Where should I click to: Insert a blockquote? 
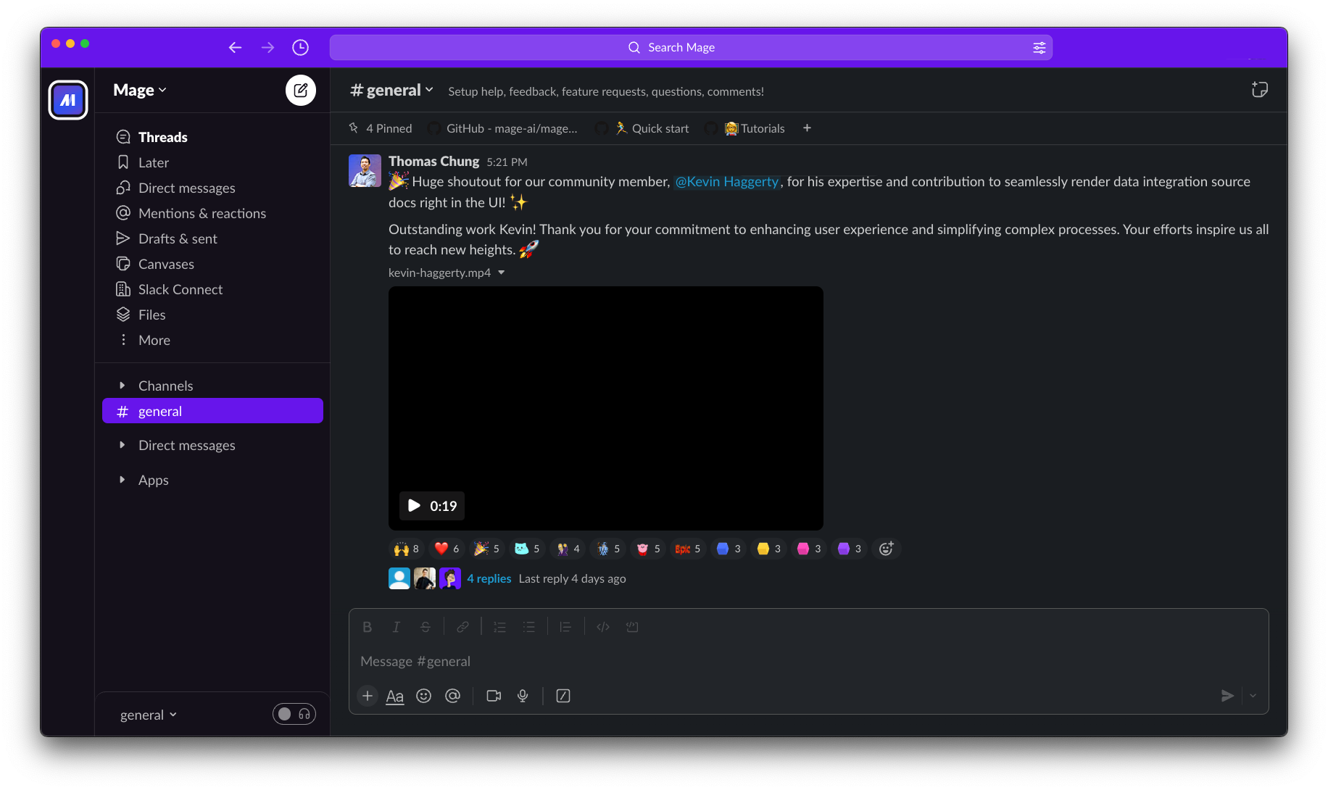coord(565,627)
